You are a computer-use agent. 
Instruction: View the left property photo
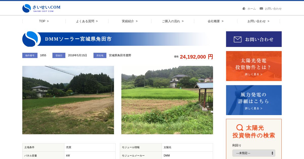[68, 100]
